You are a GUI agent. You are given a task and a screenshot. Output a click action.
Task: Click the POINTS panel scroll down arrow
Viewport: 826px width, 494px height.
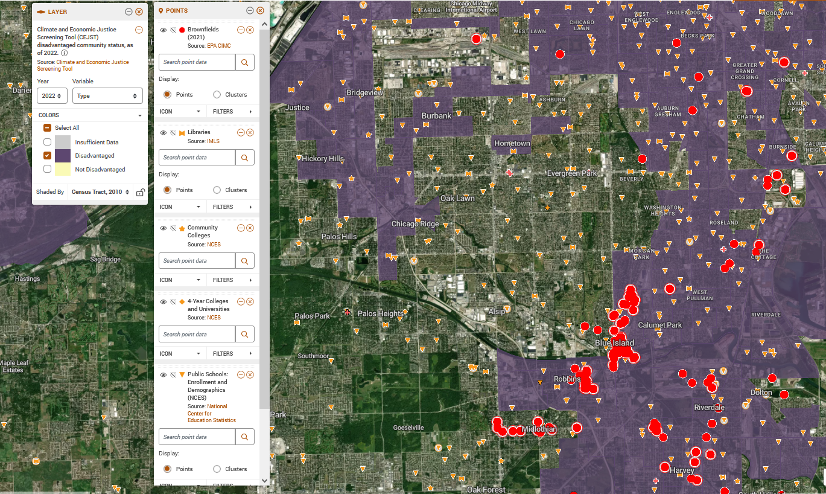tap(264, 481)
